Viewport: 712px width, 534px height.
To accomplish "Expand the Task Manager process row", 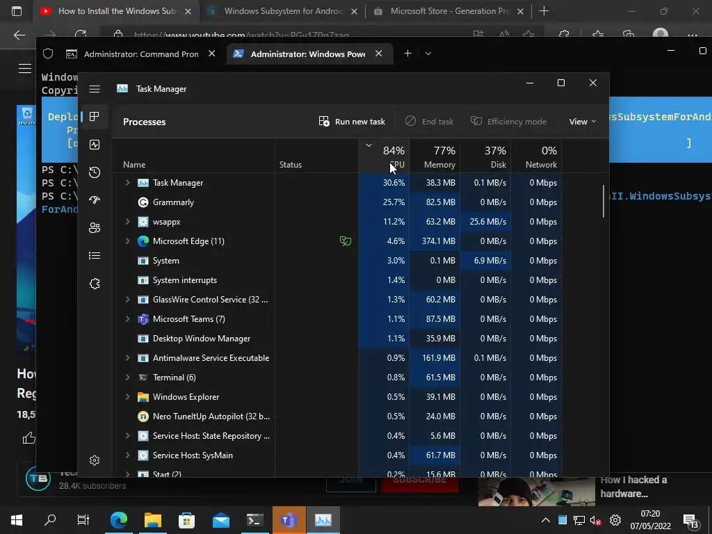I will pyautogui.click(x=128, y=183).
